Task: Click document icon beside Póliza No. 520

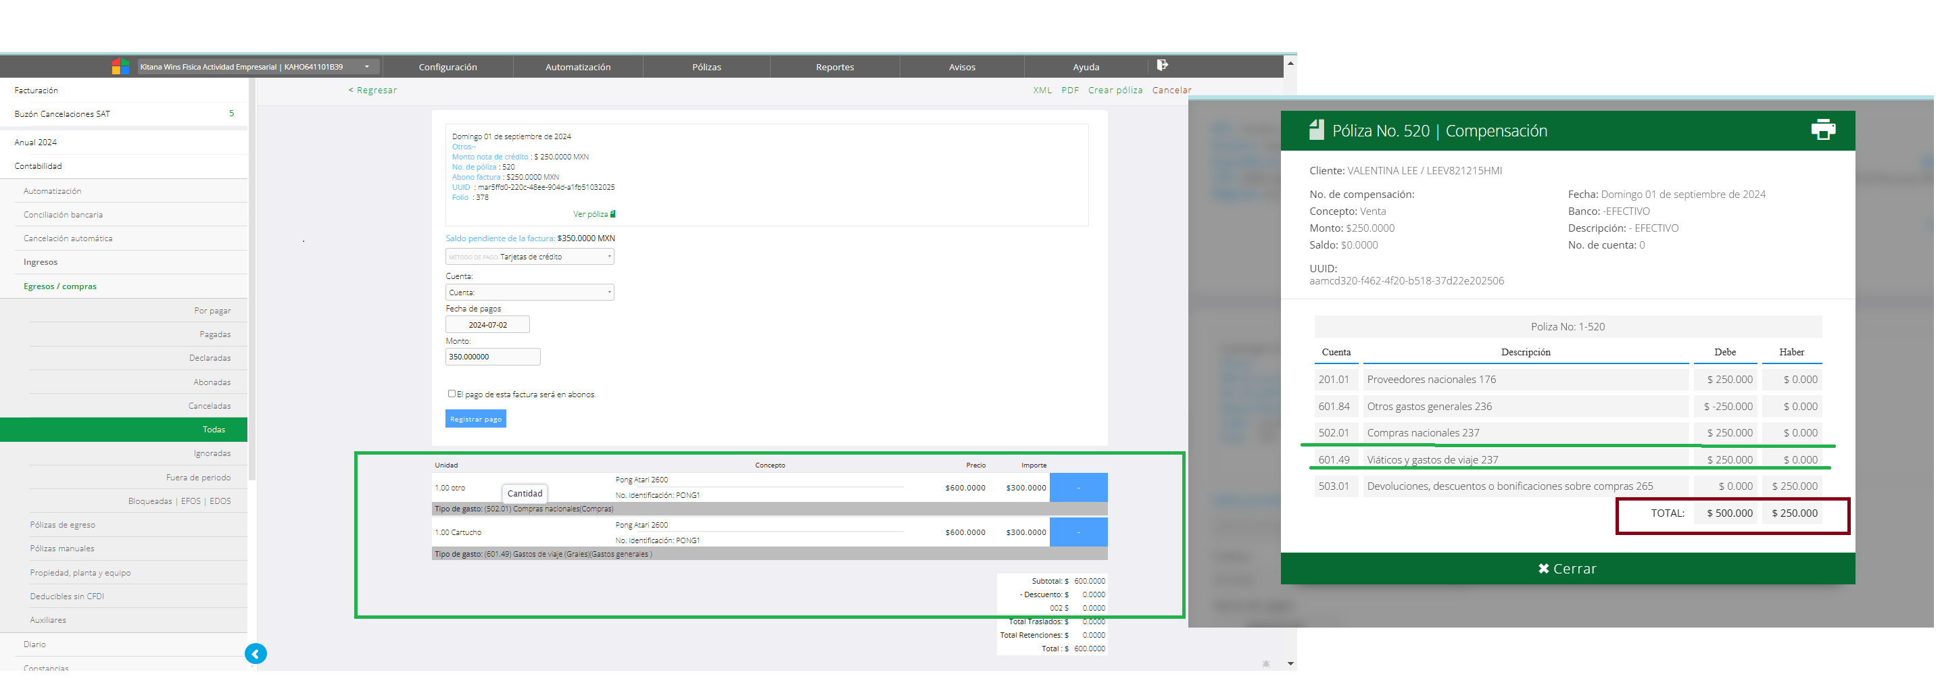Action: coord(1315,130)
